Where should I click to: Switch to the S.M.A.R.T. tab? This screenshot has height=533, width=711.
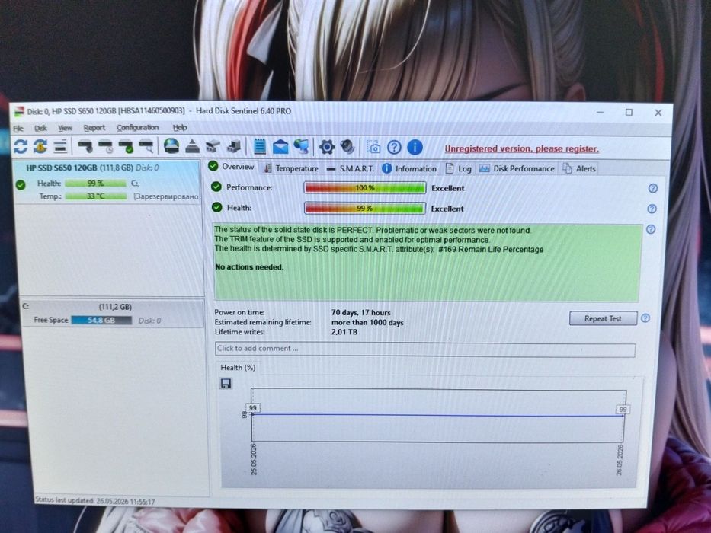351,168
